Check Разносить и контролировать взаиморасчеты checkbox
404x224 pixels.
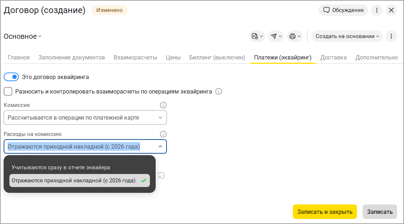(8, 91)
